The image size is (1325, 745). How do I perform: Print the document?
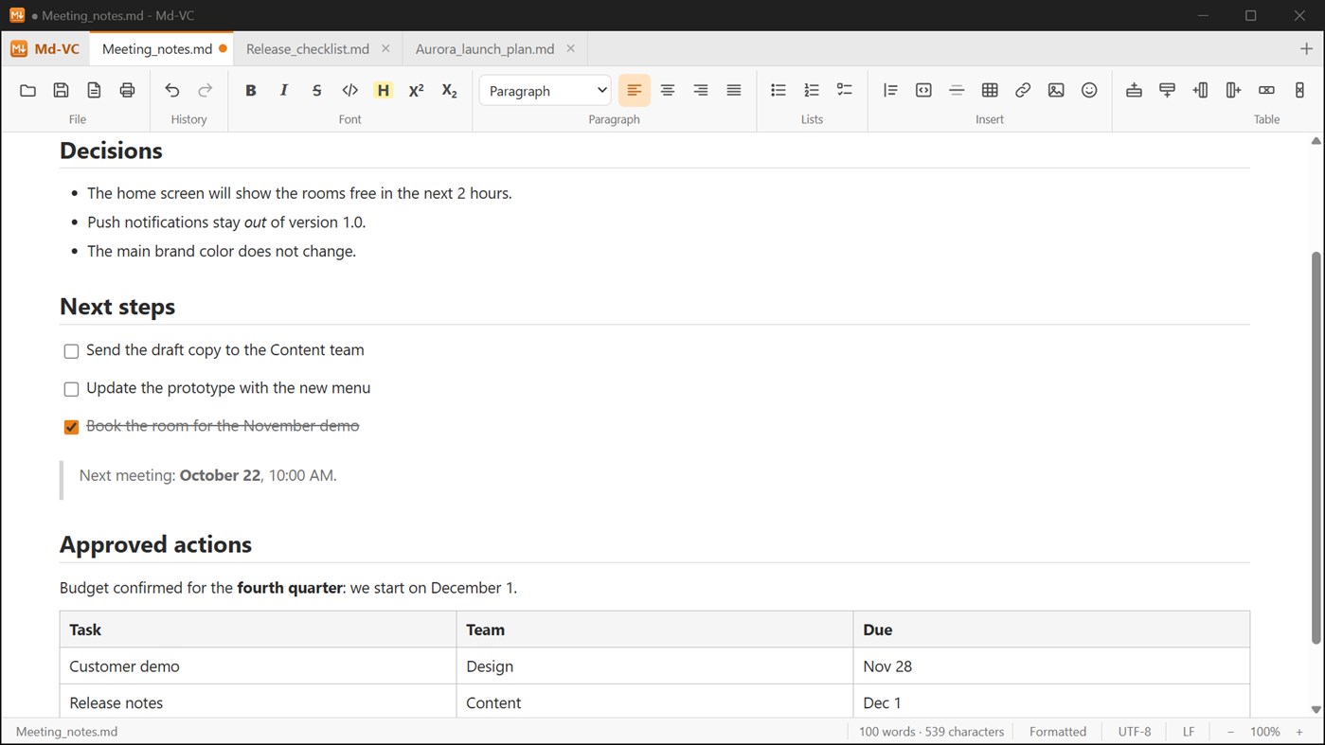coord(127,90)
